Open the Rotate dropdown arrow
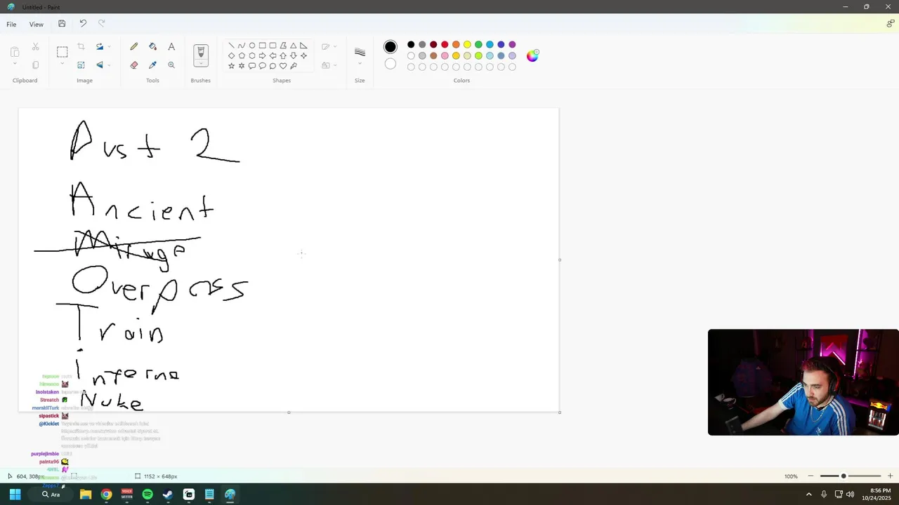This screenshot has width=899, height=505. [x=109, y=47]
